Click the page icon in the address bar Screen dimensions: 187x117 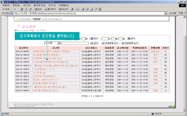pyautogui.click(x=12, y=13)
